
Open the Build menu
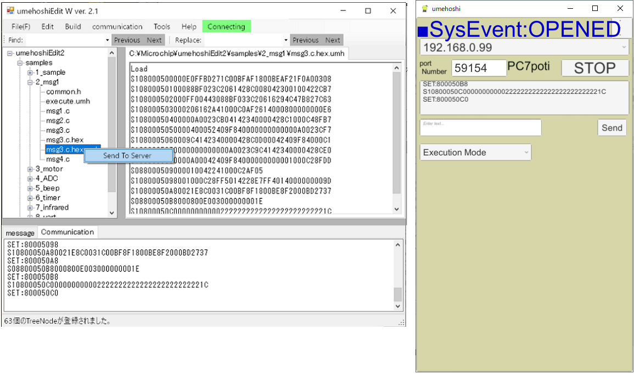[72, 26]
